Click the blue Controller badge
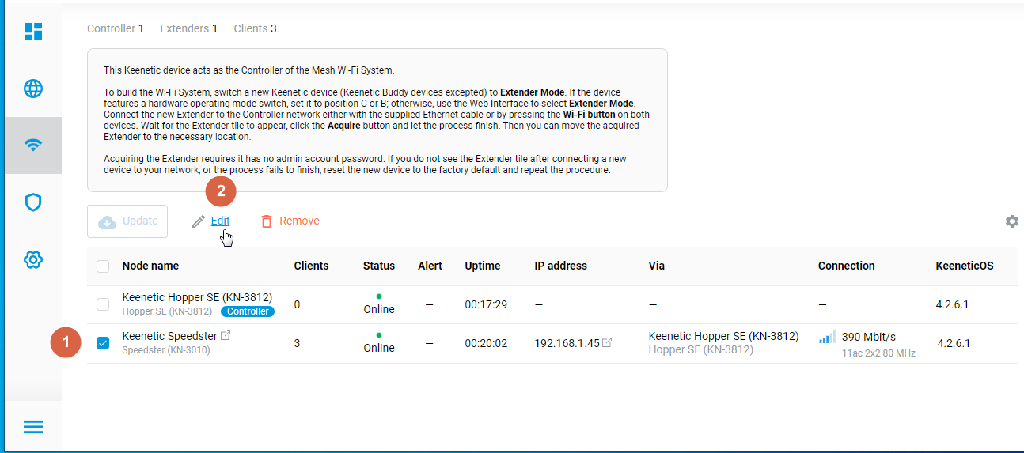 pyautogui.click(x=248, y=311)
